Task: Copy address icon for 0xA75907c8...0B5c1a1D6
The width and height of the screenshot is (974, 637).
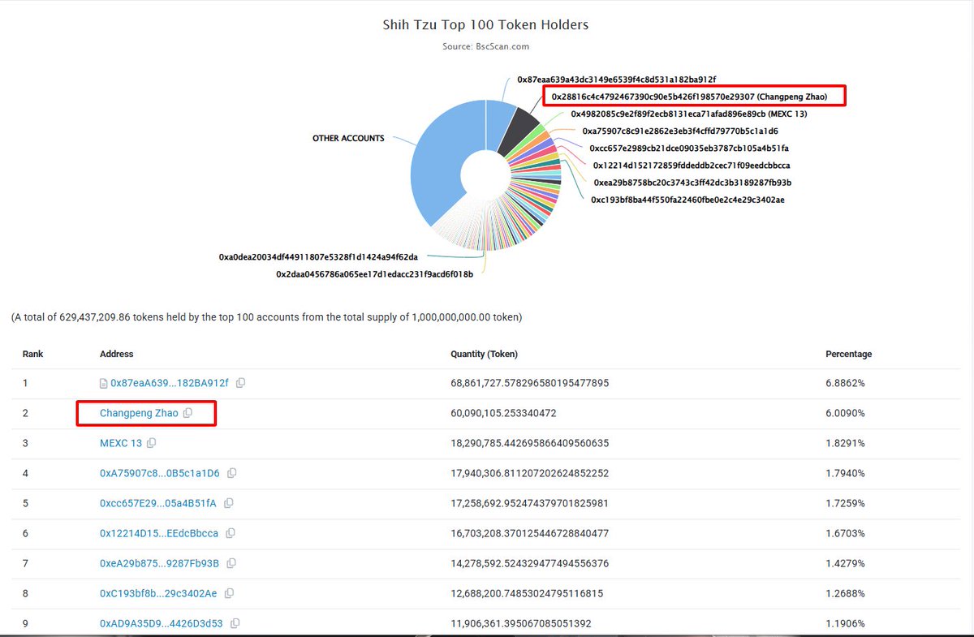Action: coord(231,473)
